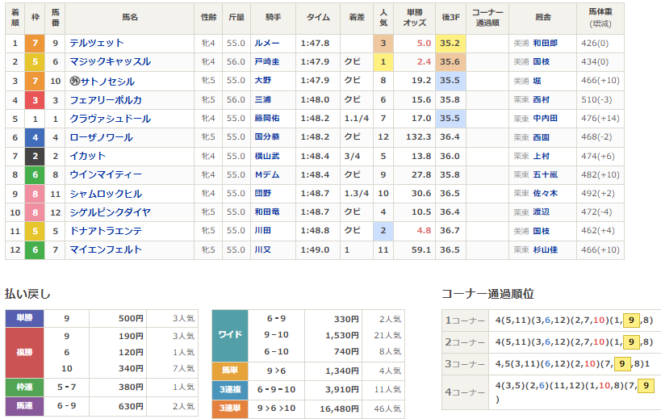
Task: Open trainer 五十嵐 link
Action: pos(545,174)
